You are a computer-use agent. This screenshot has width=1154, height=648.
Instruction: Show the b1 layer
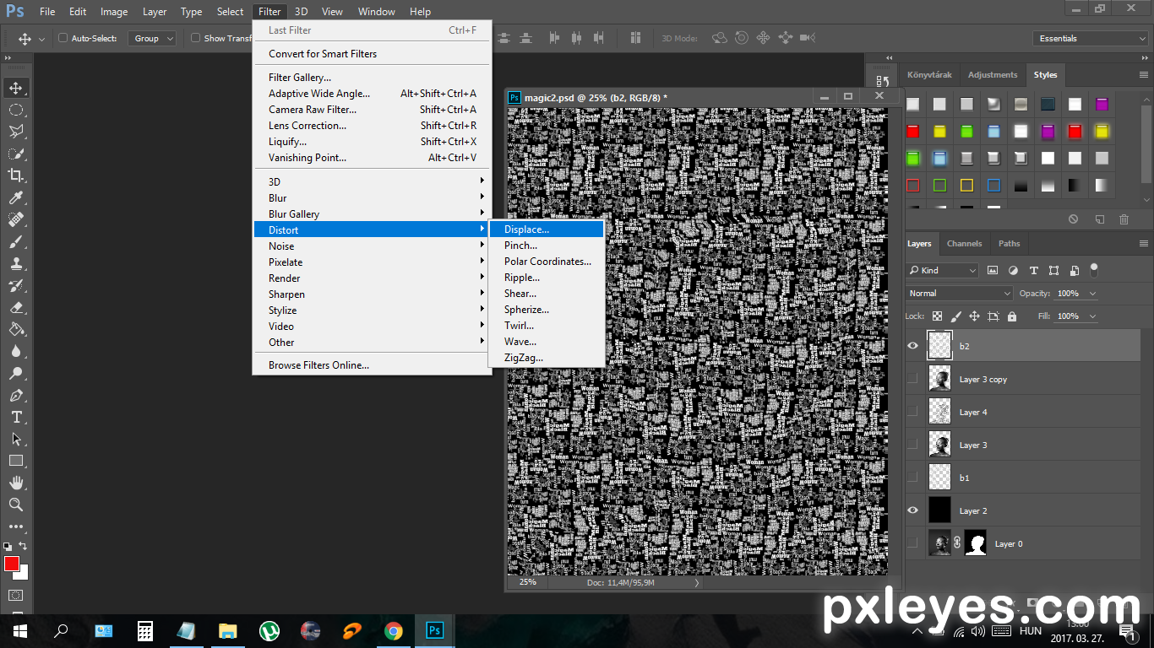point(912,478)
